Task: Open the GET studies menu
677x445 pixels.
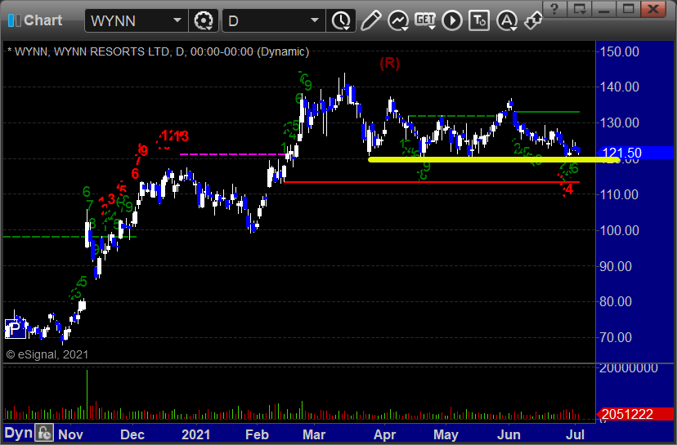Action: (425, 20)
